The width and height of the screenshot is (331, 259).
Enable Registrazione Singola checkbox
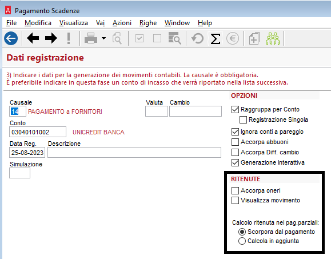[x=243, y=119]
